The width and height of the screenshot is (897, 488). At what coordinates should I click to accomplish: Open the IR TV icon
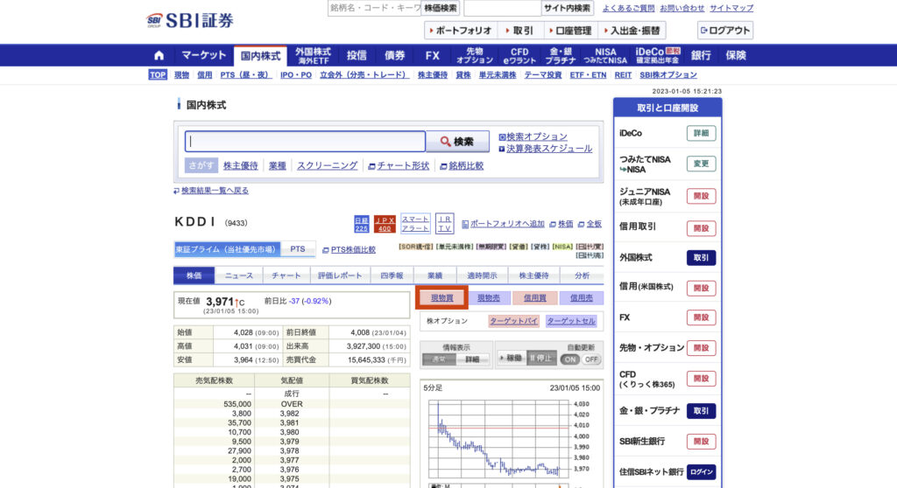coord(444,223)
